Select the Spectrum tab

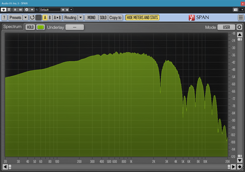13,27
